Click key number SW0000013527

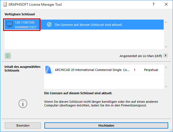[x=26, y=27]
